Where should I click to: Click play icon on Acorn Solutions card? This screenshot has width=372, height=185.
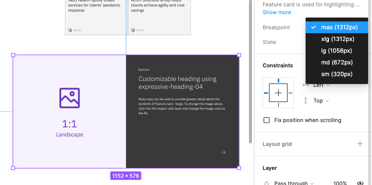tap(133, 30)
